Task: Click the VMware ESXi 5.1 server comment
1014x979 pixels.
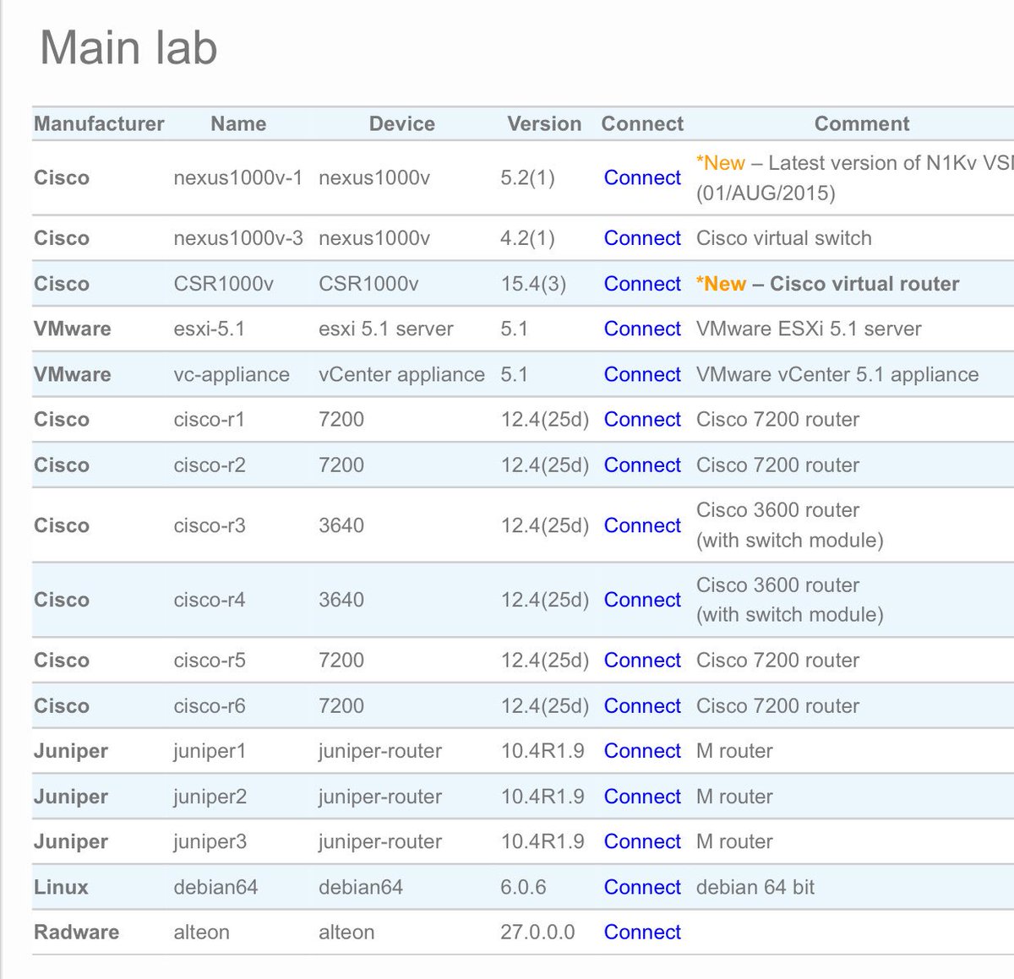Action: 809,329
